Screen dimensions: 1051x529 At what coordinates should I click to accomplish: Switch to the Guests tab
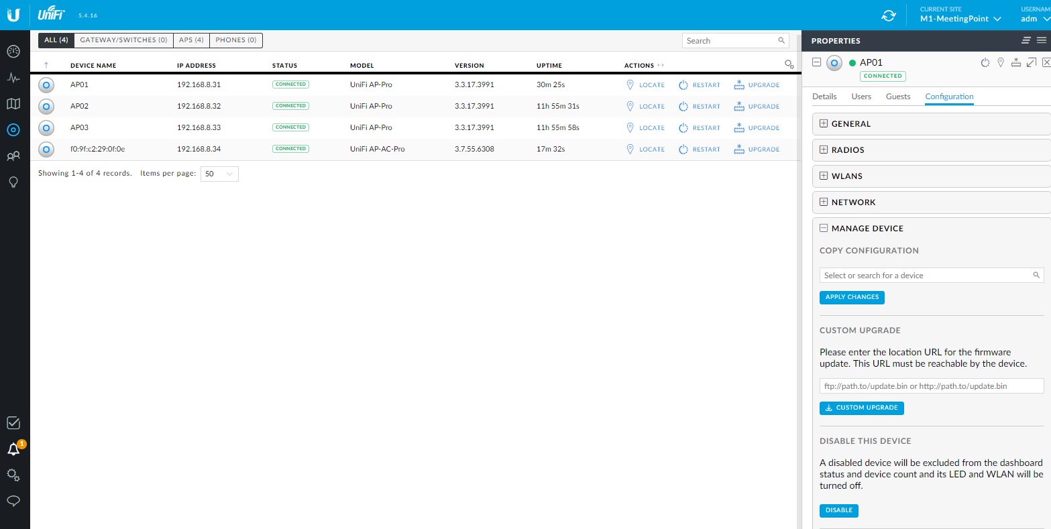[x=898, y=97]
